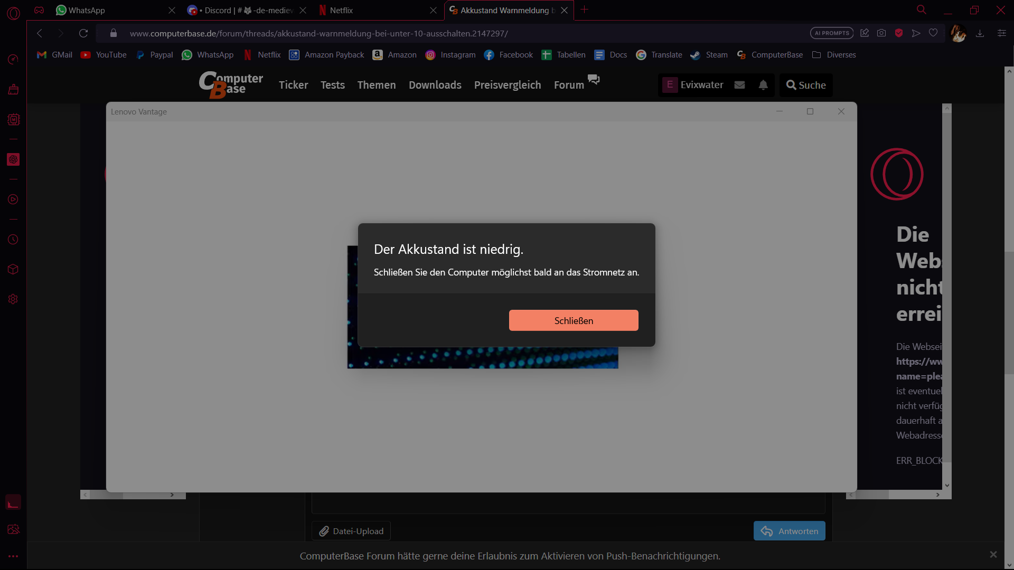Open the history clock icon in the sidebar
The image size is (1014, 570).
click(x=13, y=240)
